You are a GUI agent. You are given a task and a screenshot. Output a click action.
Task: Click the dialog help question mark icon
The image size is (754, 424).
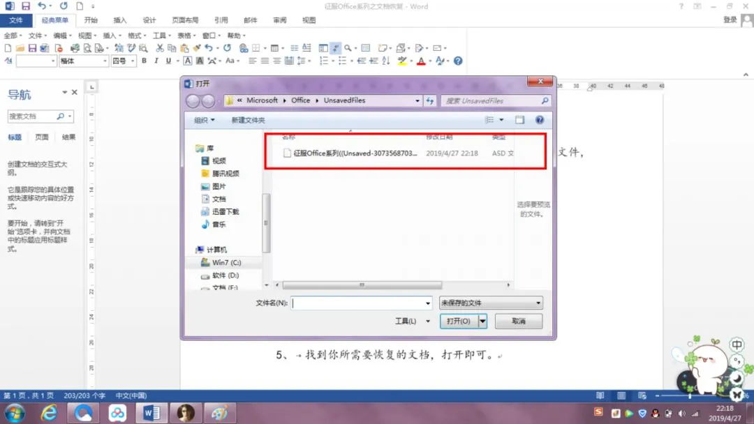click(540, 120)
